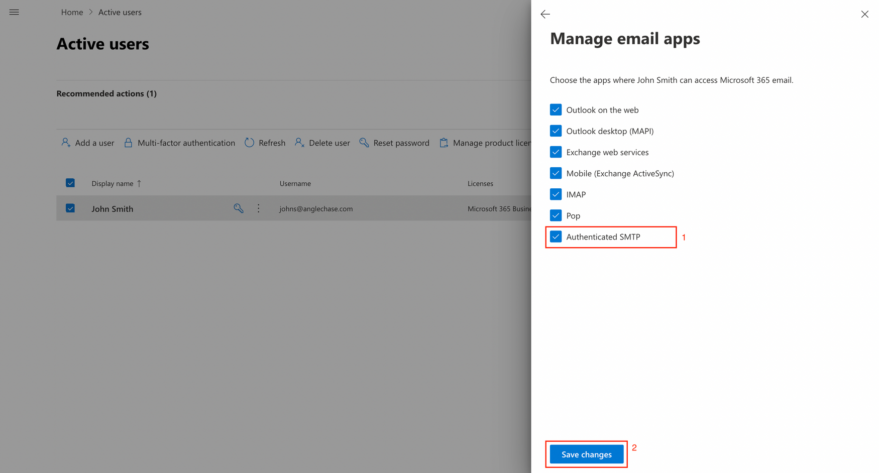879x473 pixels.
Task: Click the Add a user icon
Action: point(66,143)
